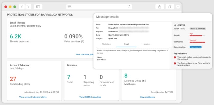Go forward with the browser forward arrow
The image size is (214, 105).
tap(28, 7)
